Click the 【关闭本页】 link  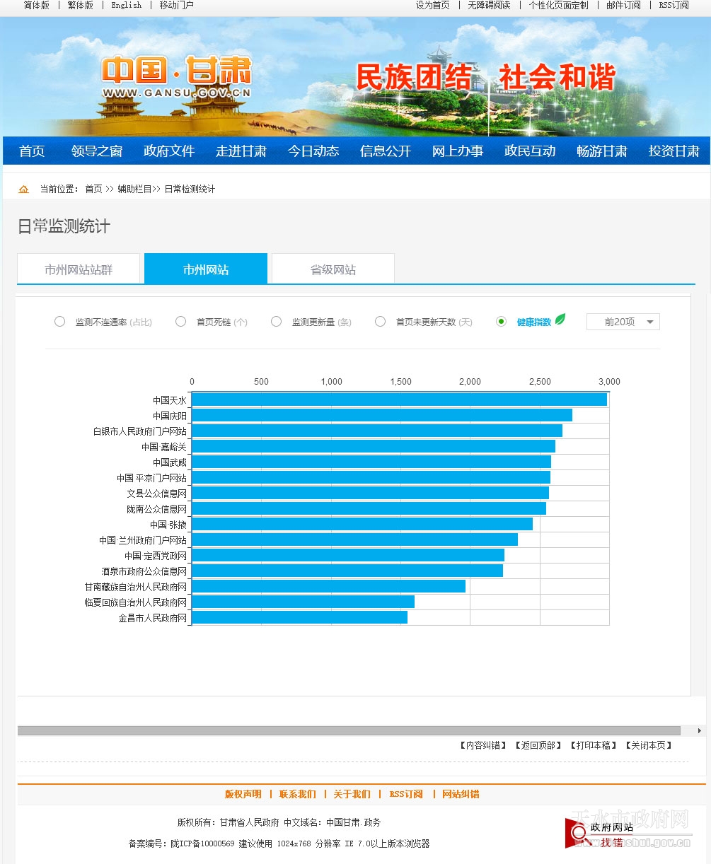[x=649, y=745]
